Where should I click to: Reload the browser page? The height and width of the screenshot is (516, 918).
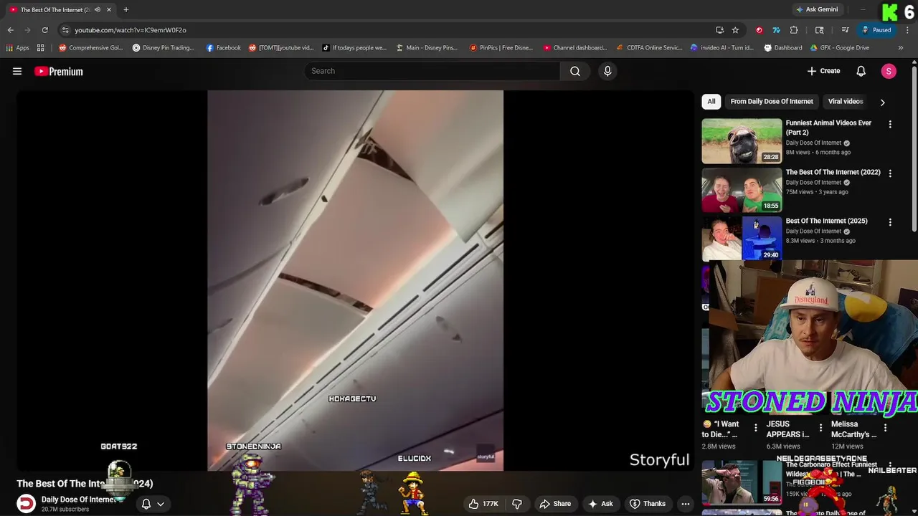(x=44, y=30)
